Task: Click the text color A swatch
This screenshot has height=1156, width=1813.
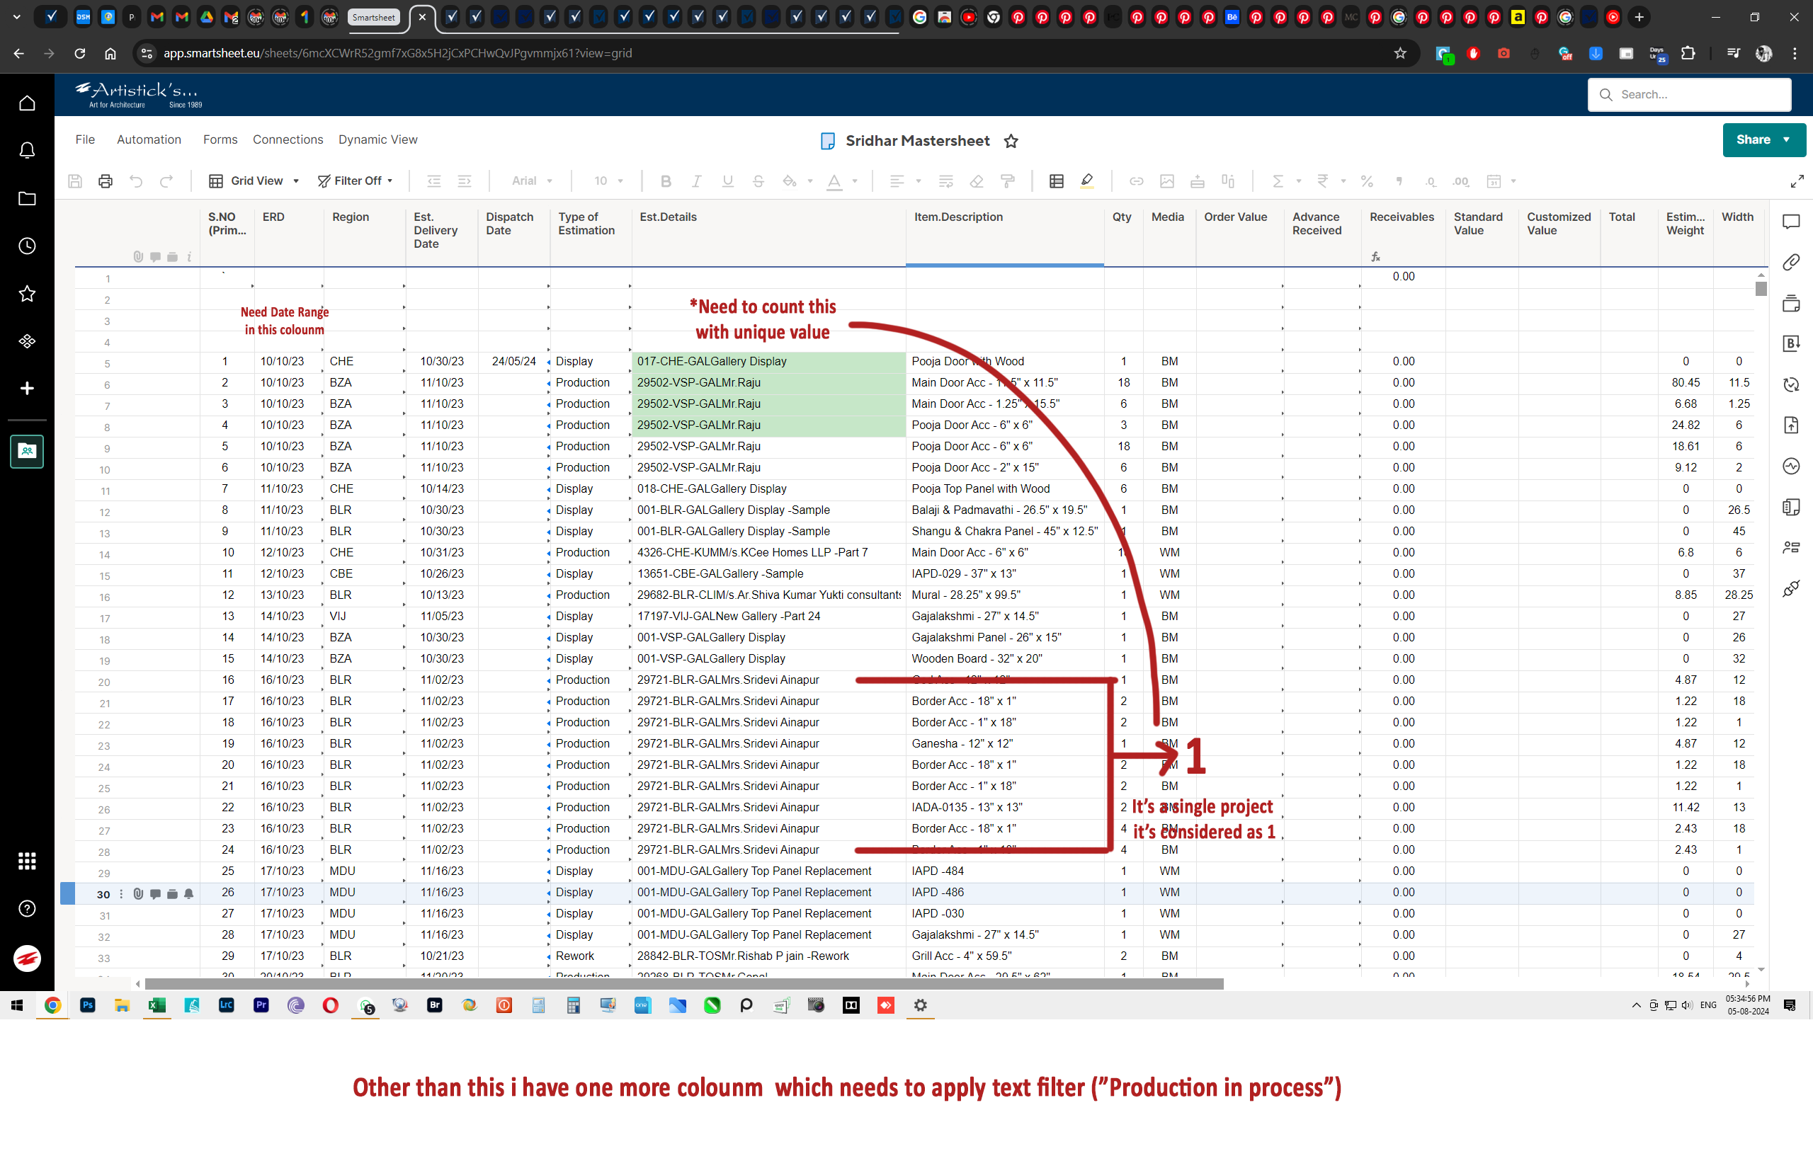Action: [x=834, y=181]
